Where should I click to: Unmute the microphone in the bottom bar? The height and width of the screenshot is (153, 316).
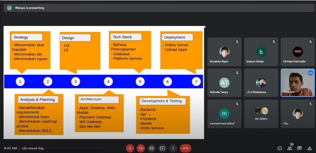(130, 148)
